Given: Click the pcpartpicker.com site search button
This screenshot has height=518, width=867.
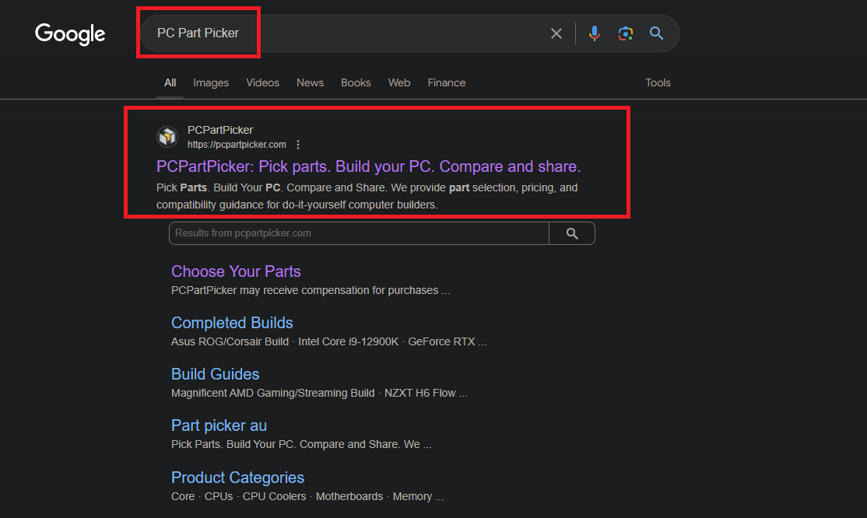Looking at the screenshot, I should (572, 233).
